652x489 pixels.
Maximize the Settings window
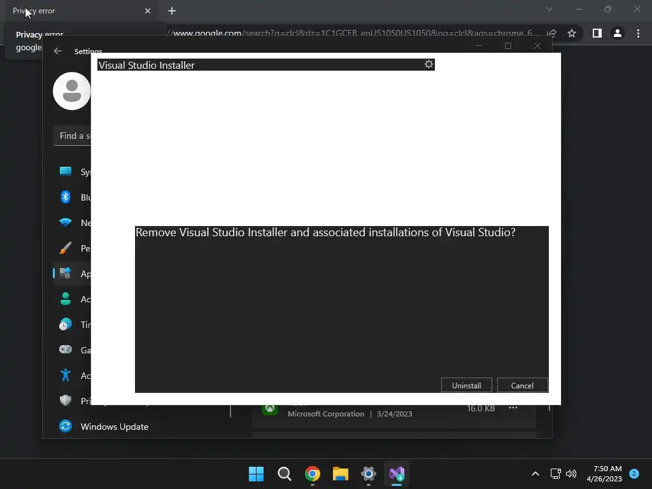click(x=508, y=46)
